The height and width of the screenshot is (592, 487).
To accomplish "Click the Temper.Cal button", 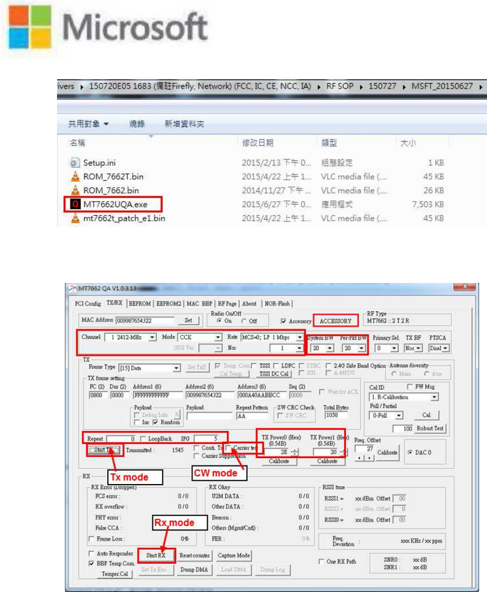I will (115, 574).
